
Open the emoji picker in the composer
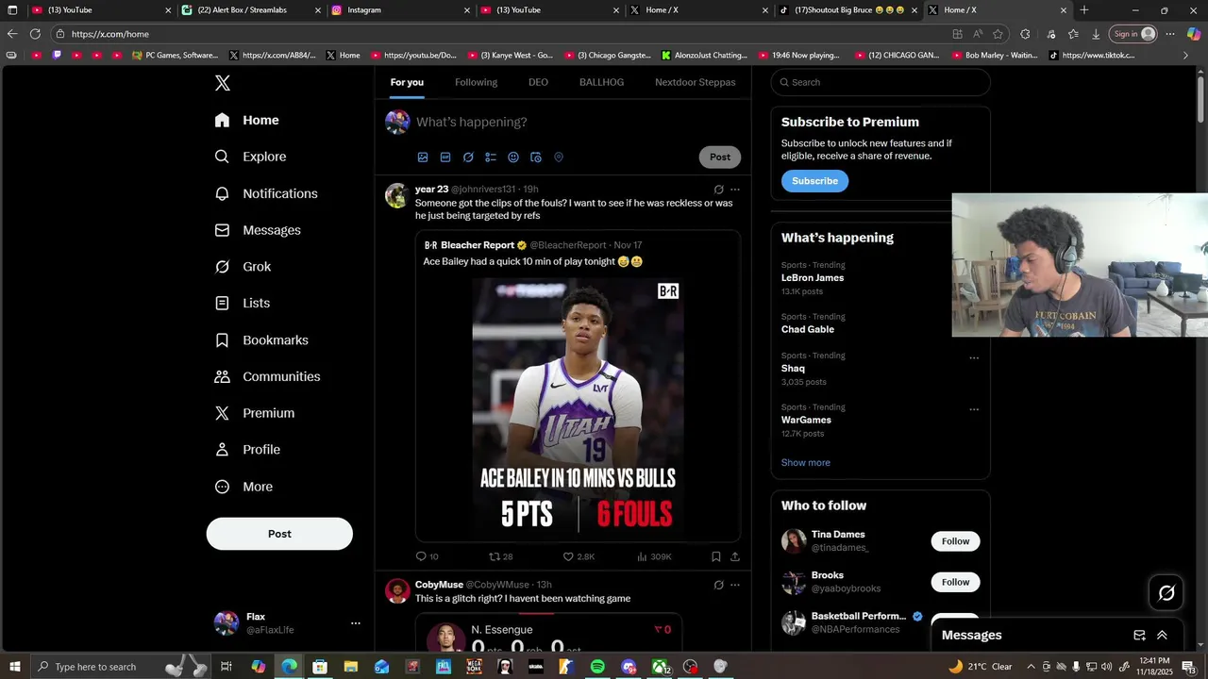513,157
